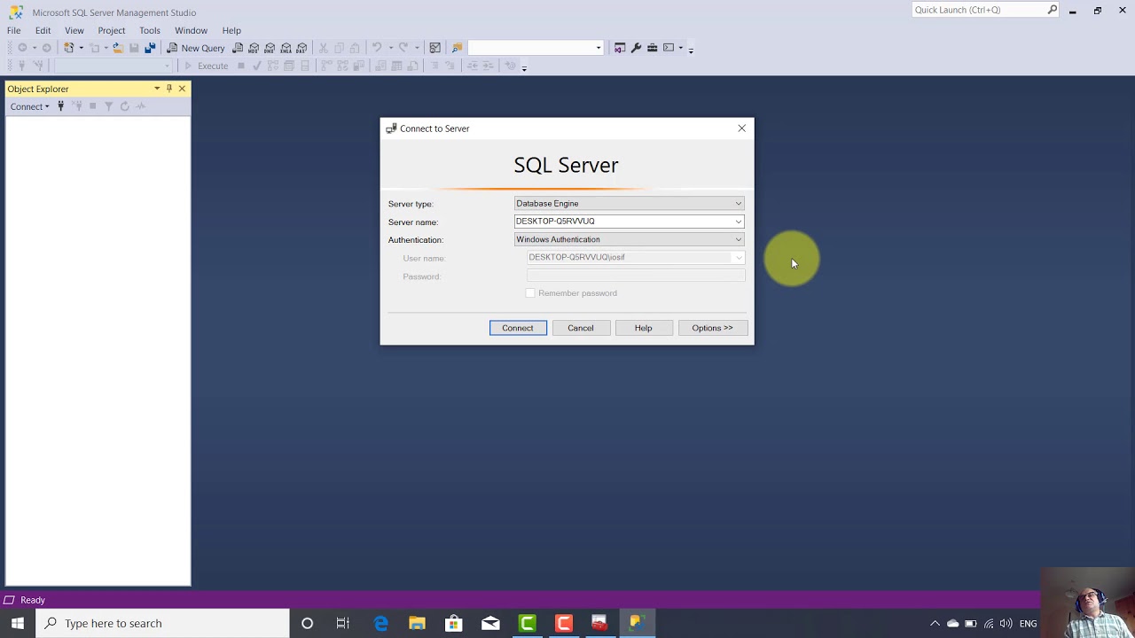The image size is (1135, 638).
Task: Click the XMLA Query icon
Action: 286,48
